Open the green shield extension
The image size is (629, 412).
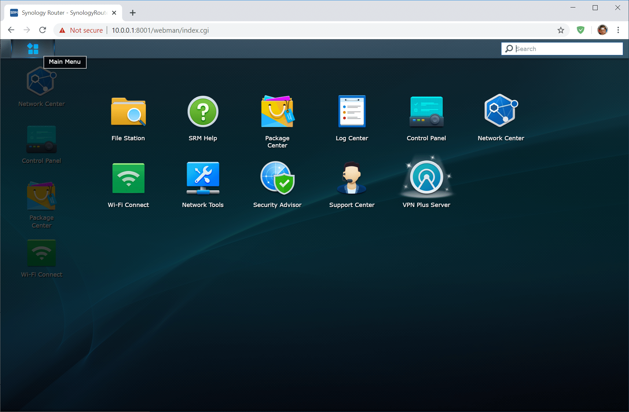[x=581, y=30]
